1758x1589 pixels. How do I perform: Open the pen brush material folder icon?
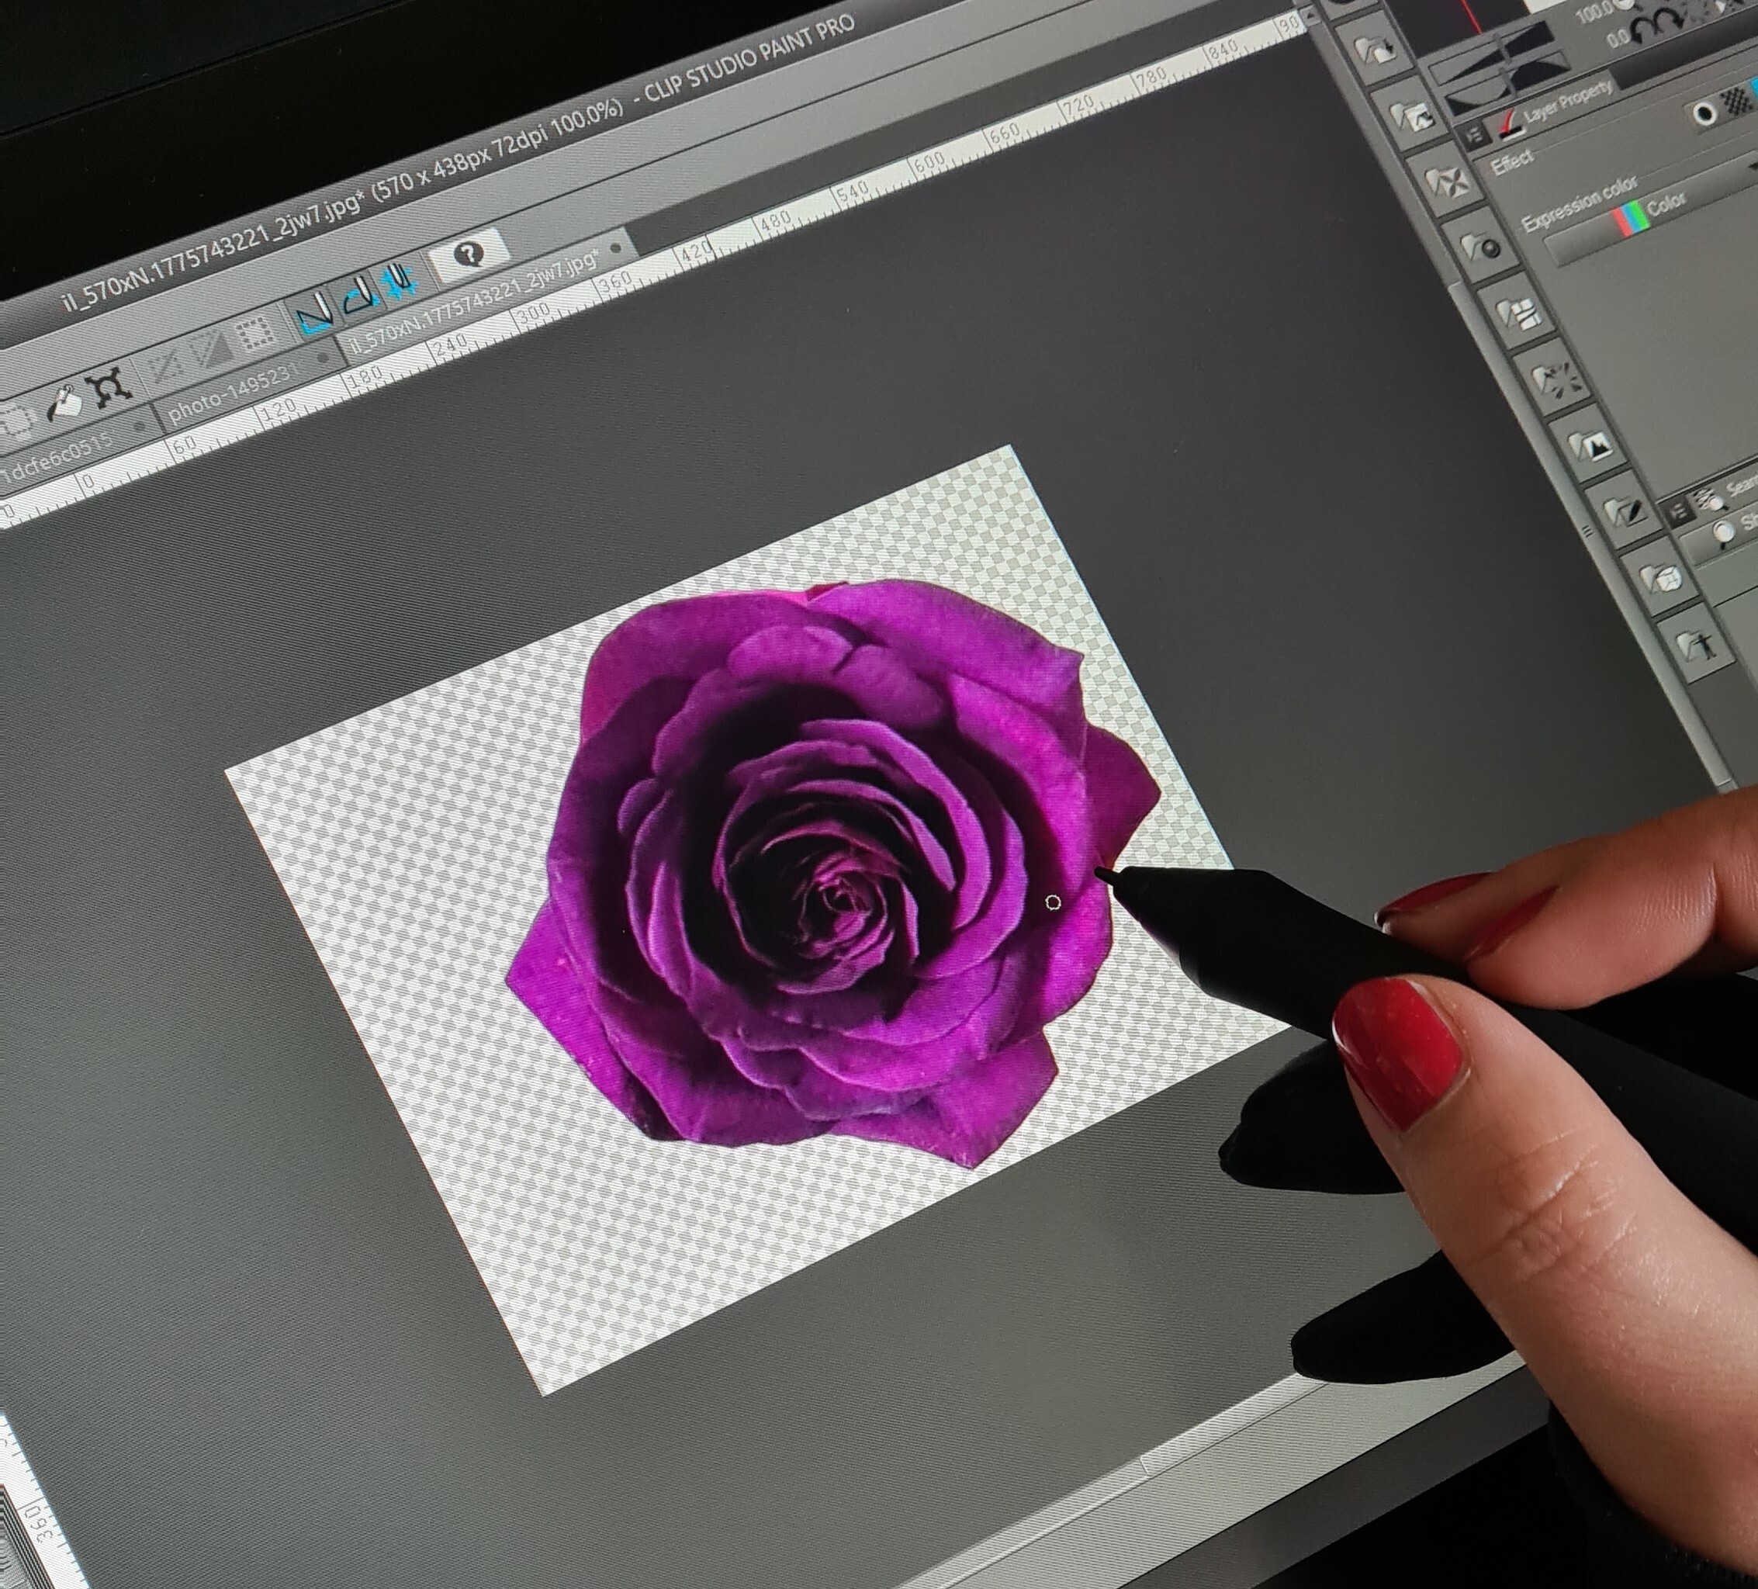[1624, 511]
